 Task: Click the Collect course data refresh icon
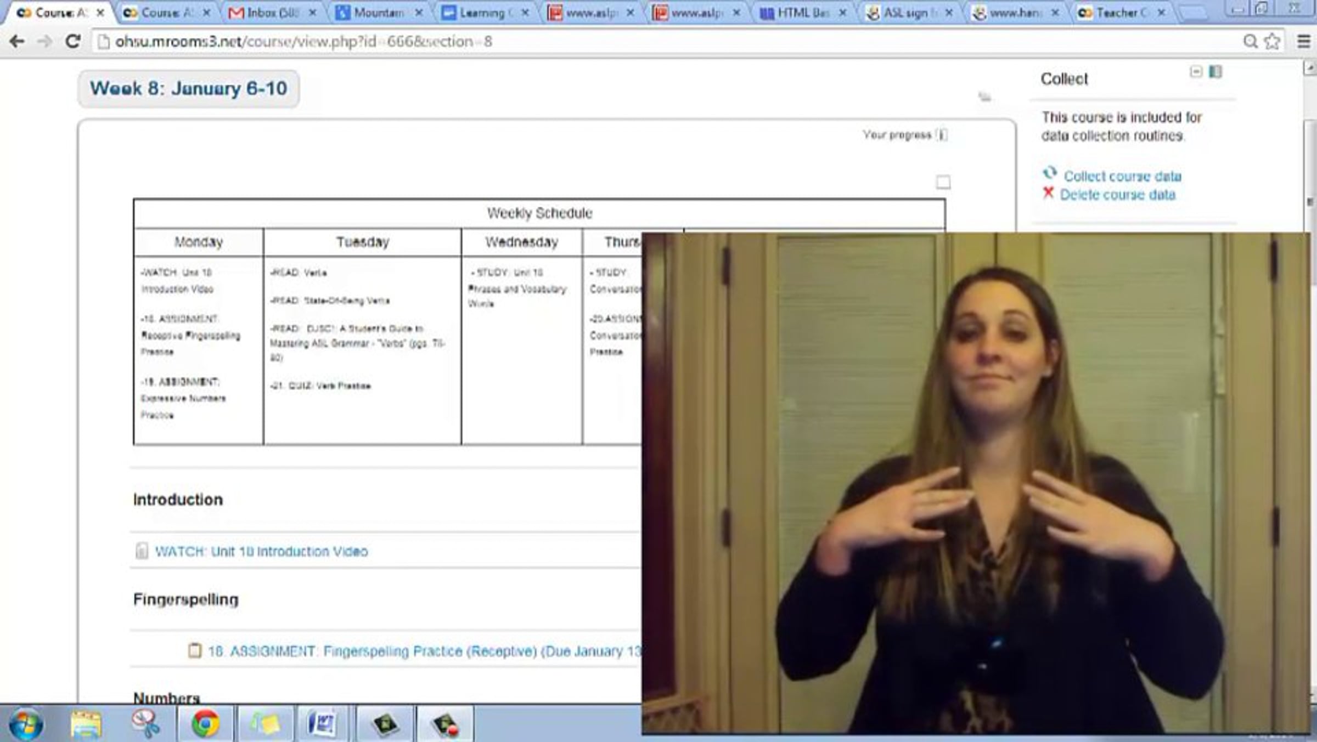pos(1049,173)
